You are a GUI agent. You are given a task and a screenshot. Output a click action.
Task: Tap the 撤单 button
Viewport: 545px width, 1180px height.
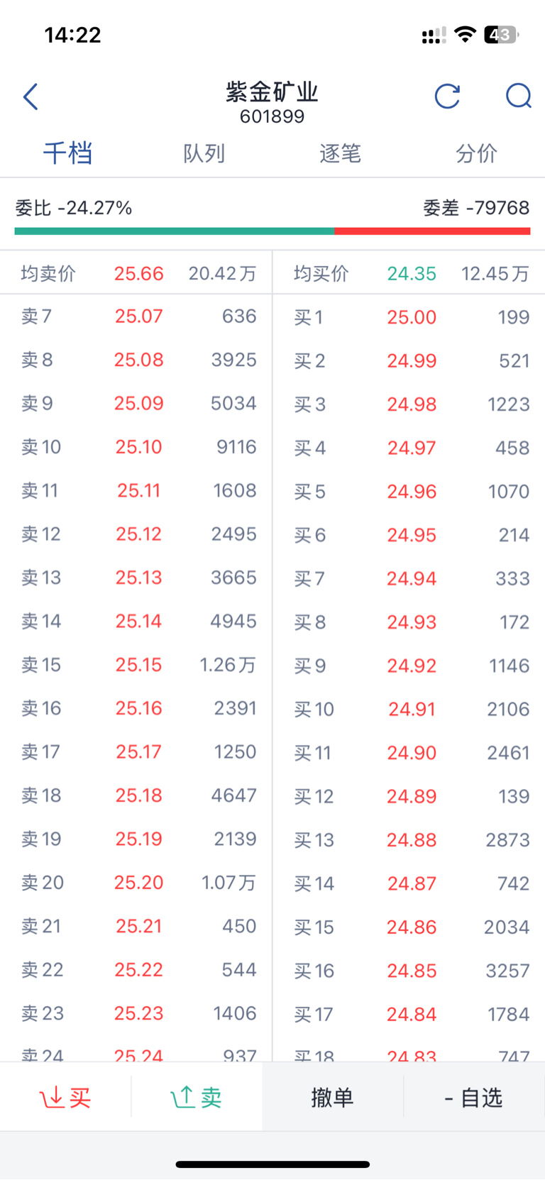pos(332,1098)
